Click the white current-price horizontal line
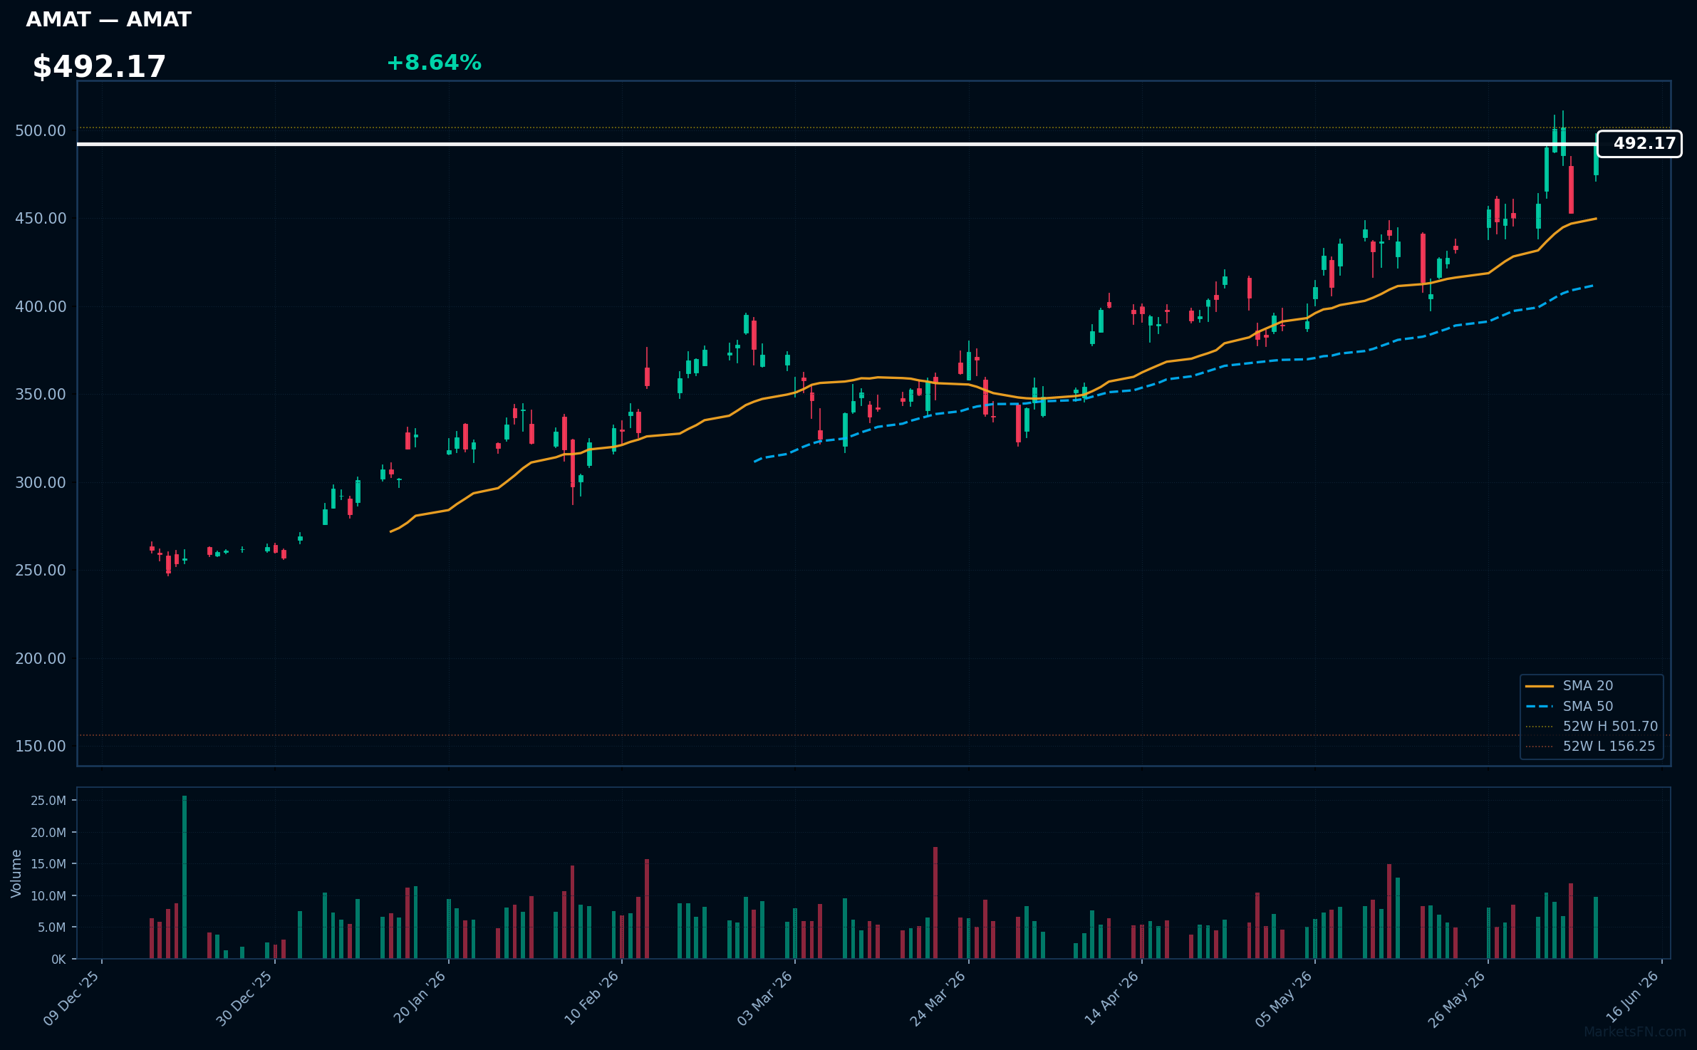Image resolution: width=1697 pixels, height=1050 pixels. tap(836, 144)
